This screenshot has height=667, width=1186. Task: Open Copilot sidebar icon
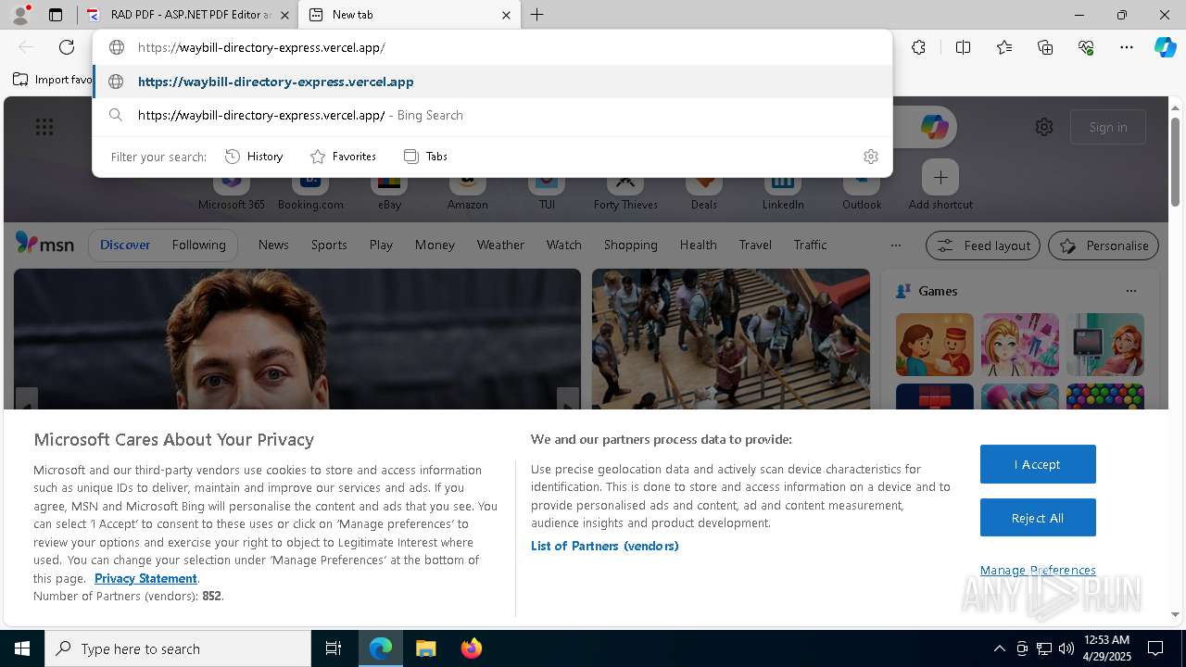(1165, 47)
